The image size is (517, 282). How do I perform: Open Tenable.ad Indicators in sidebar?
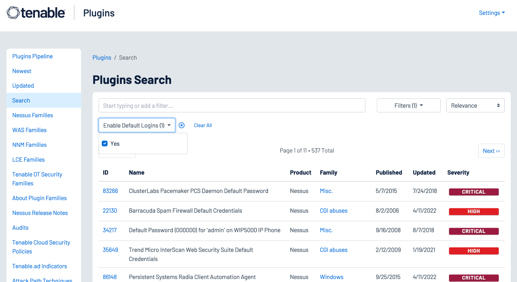[40, 266]
